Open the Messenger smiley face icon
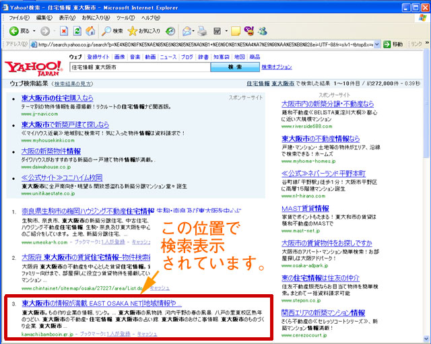The image size is (431, 344). click(249, 31)
